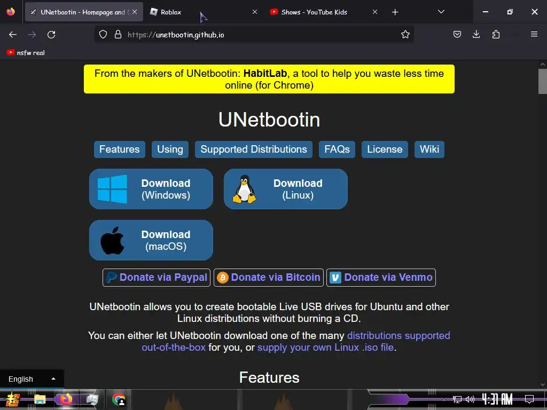The height and width of the screenshot is (410, 547).
Task: Click the Apple logo on Download (macOS)
Action: click(x=112, y=241)
